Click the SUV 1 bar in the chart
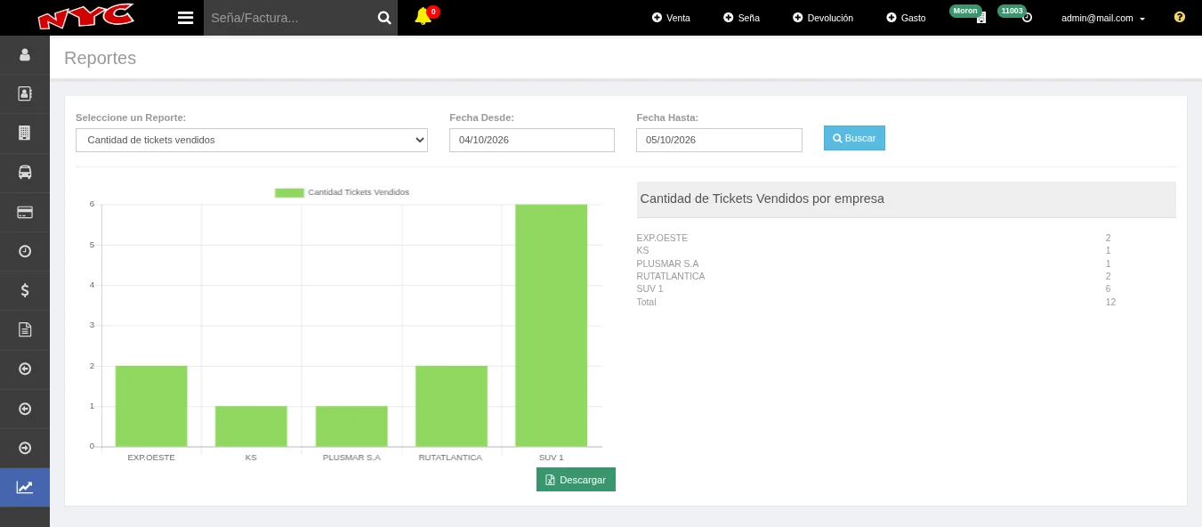Screen dimensions: 1202x527 [x=551, y=326]
